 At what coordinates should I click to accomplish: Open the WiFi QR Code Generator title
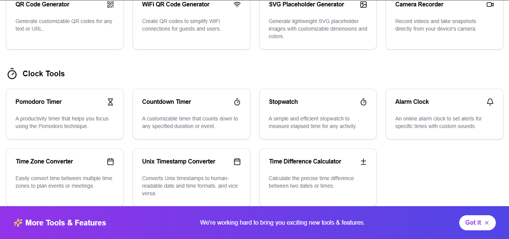[176, 5]
